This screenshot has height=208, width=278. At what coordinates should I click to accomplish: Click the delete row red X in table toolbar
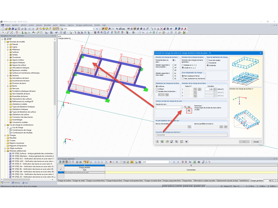(x=110, y=162)
